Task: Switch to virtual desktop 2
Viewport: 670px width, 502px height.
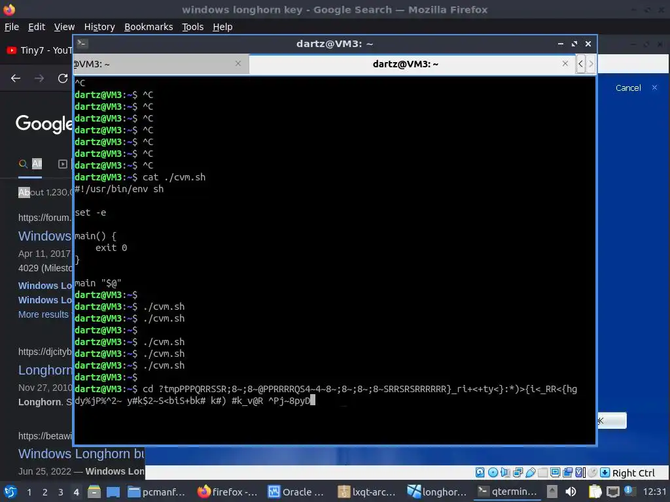Action: click(45, 492)
